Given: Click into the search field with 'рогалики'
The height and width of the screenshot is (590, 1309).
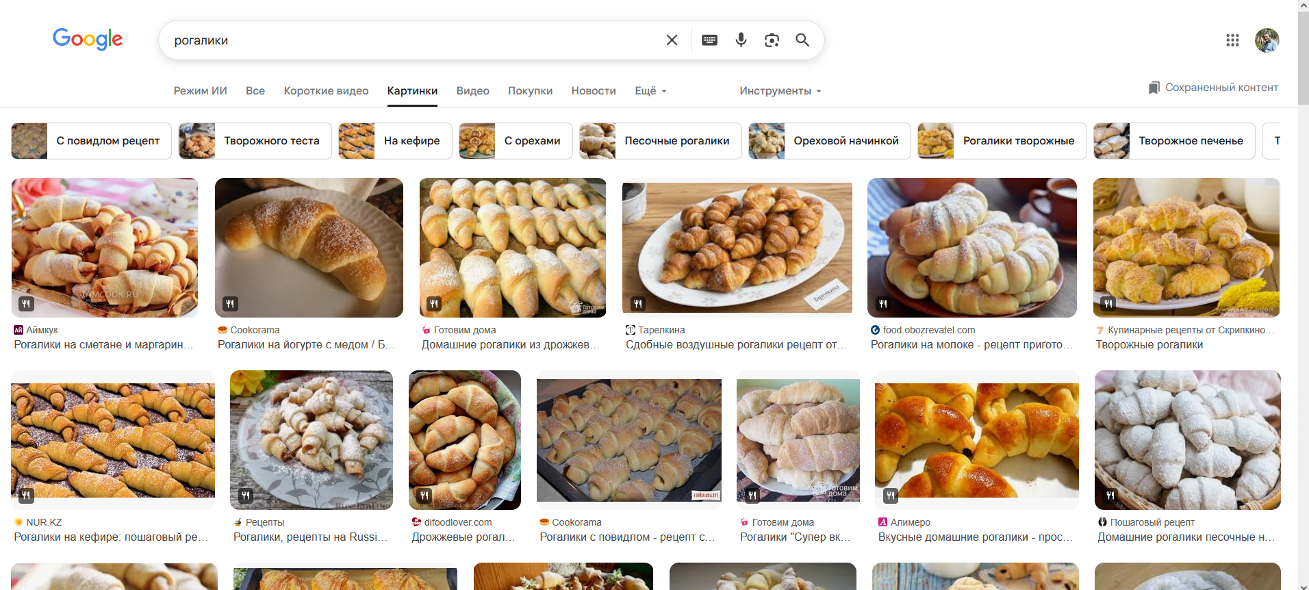Looking at the screenshot, I should [411, 40].
